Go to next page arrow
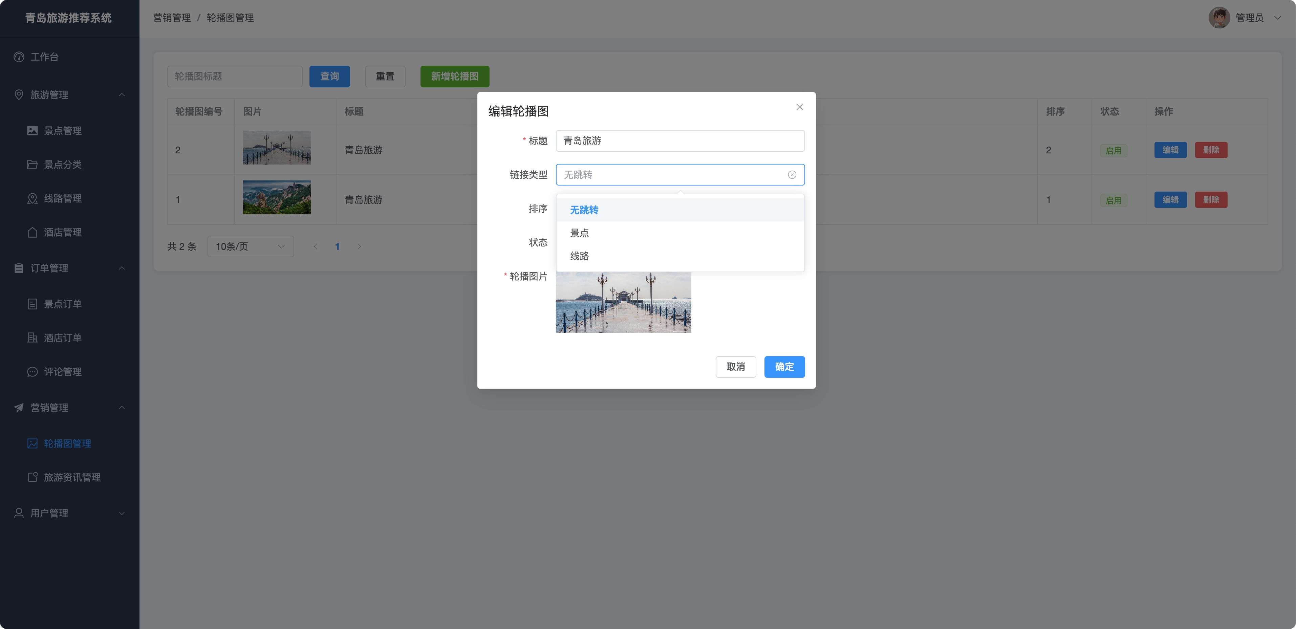The width and height of the screenshot is (1296, 629). (359, 246)
